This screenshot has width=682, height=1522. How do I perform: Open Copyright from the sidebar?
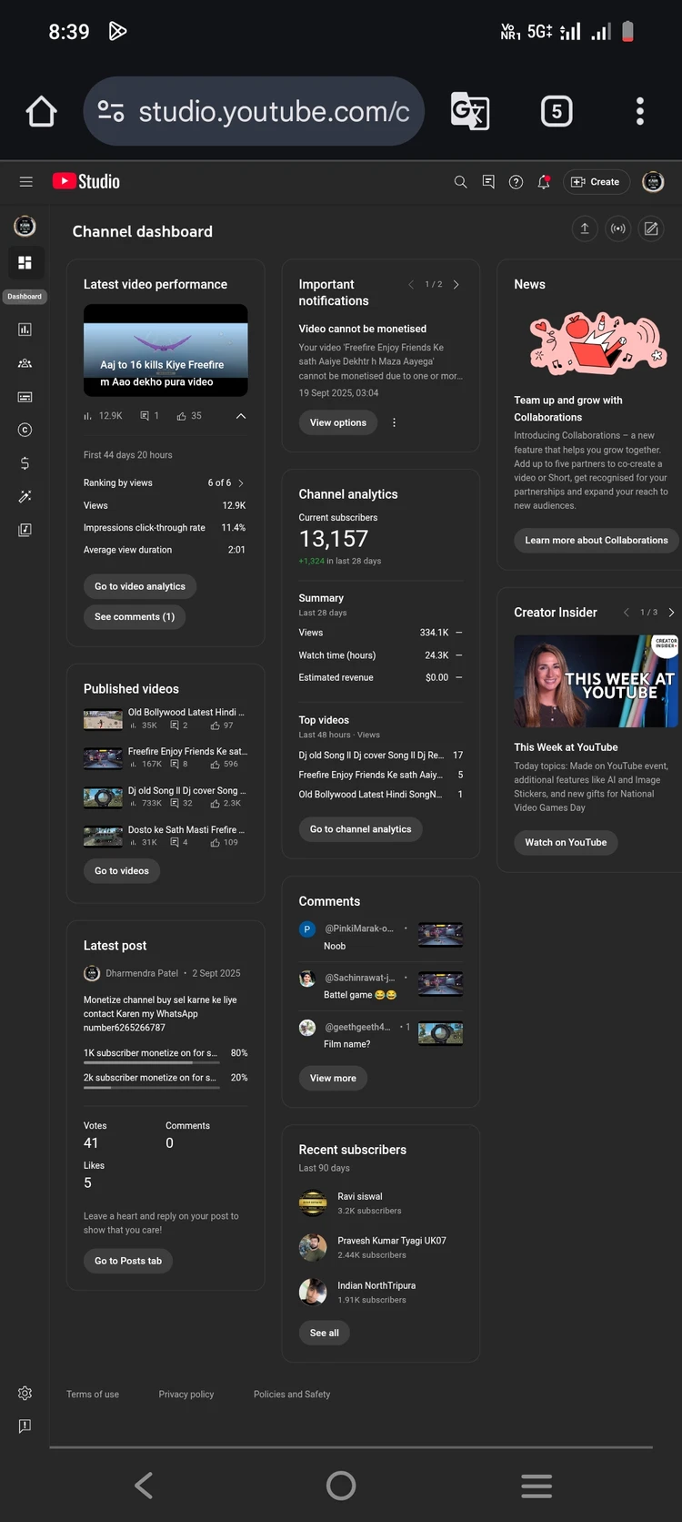coord(25,430)
